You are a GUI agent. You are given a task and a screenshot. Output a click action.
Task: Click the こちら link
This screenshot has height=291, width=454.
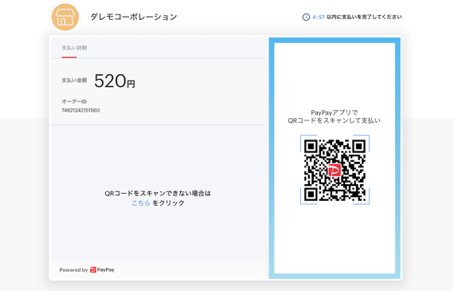click(x=141, y=203)
